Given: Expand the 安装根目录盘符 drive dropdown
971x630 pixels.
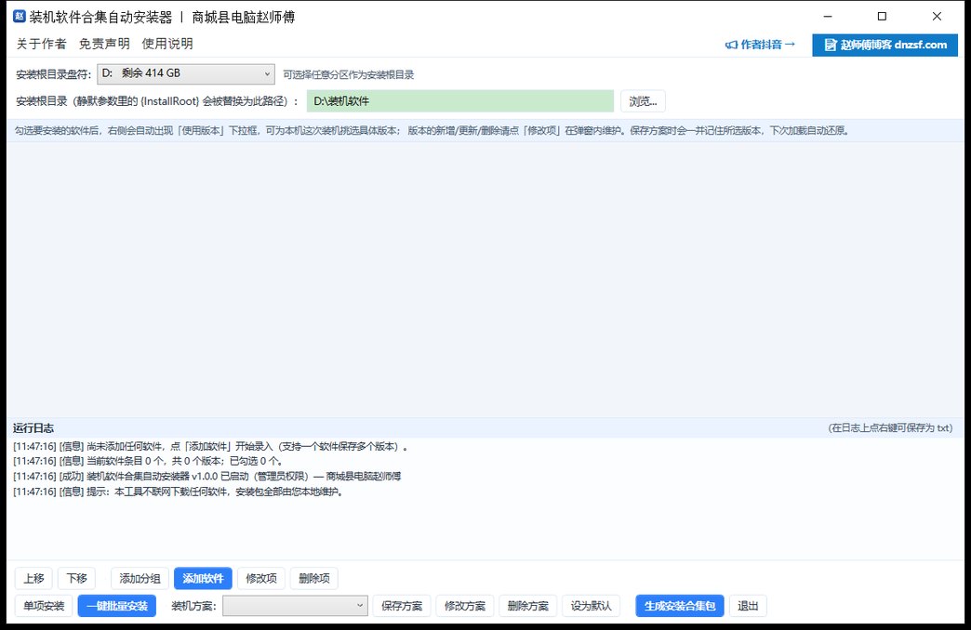Looking at the screenshot, I should 186,73.
